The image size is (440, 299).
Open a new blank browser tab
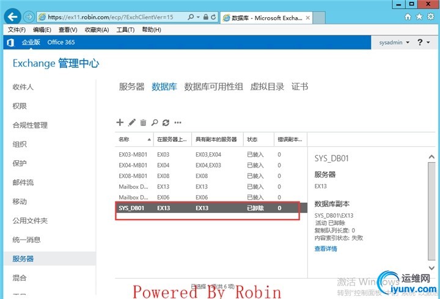pyautogui.click(x=319, y=18)
